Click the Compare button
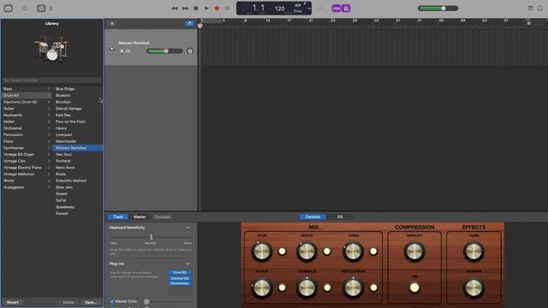Image resolution: width=548 pixels, height=308 pixels. click(163, 216)
